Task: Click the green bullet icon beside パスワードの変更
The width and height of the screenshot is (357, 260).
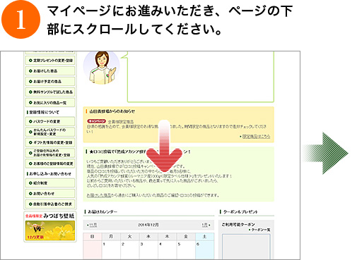Action: pos(30,121)
